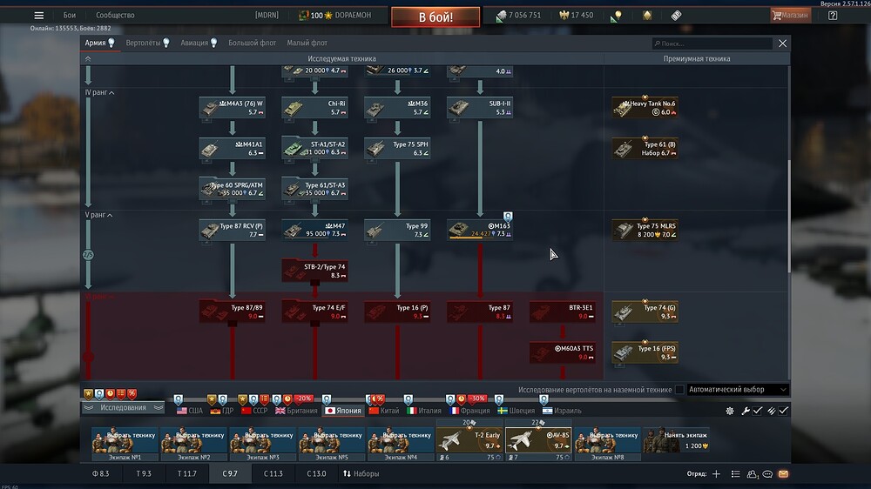Select the Heavy Tank No.6 premium card
The image size is (871, 489).
(x=645, y=107)
